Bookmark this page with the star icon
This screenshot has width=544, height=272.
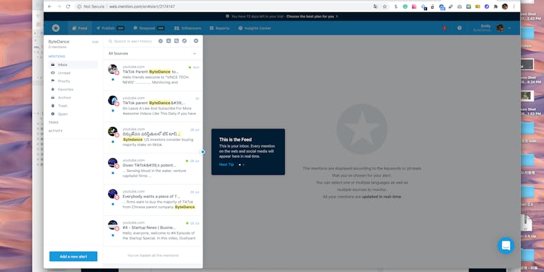pyautogui.click(x=385, y=7)
